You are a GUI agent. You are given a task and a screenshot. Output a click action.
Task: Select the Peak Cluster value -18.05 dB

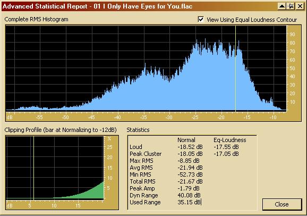tap(190, 154)
